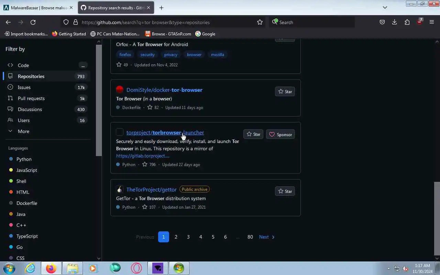Go to the Next results page
440x275 pixels.
click(267, 237)
